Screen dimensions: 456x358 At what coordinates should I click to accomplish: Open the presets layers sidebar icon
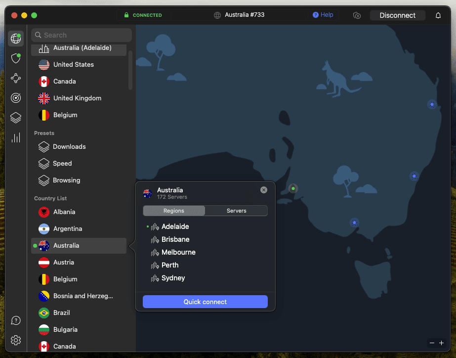pos(16,118)
